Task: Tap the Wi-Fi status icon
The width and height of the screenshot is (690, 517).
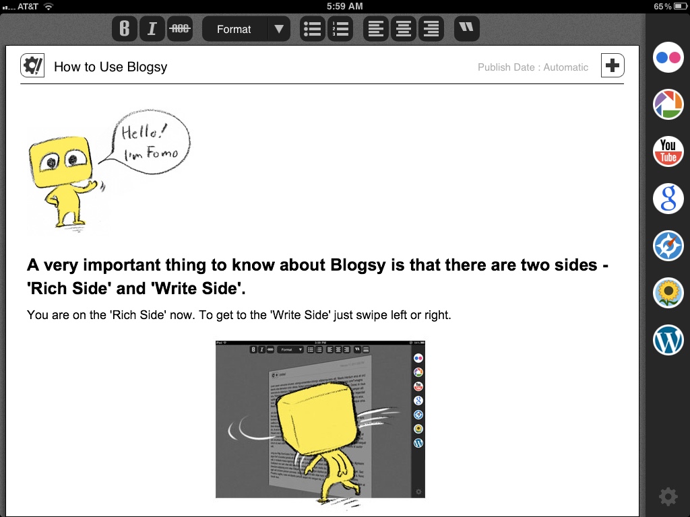Action: click(x=49, y=7)
